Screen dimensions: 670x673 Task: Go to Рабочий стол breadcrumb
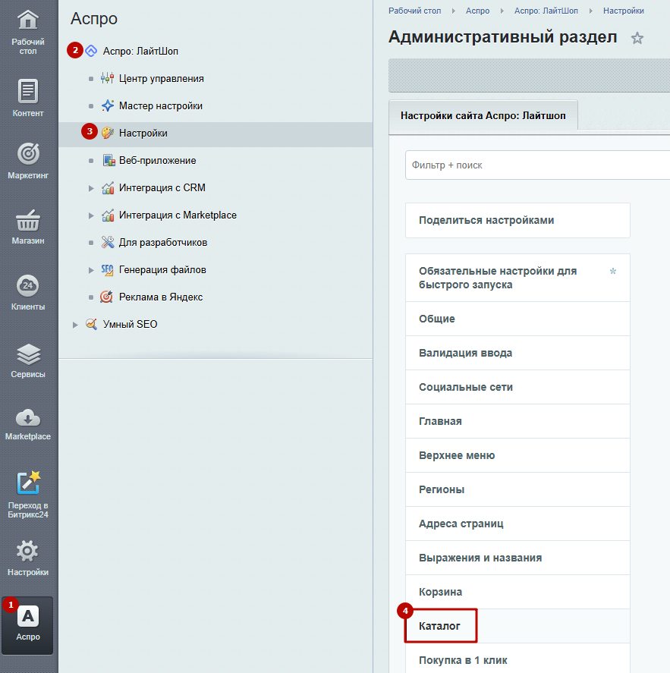tap(414, 11)
